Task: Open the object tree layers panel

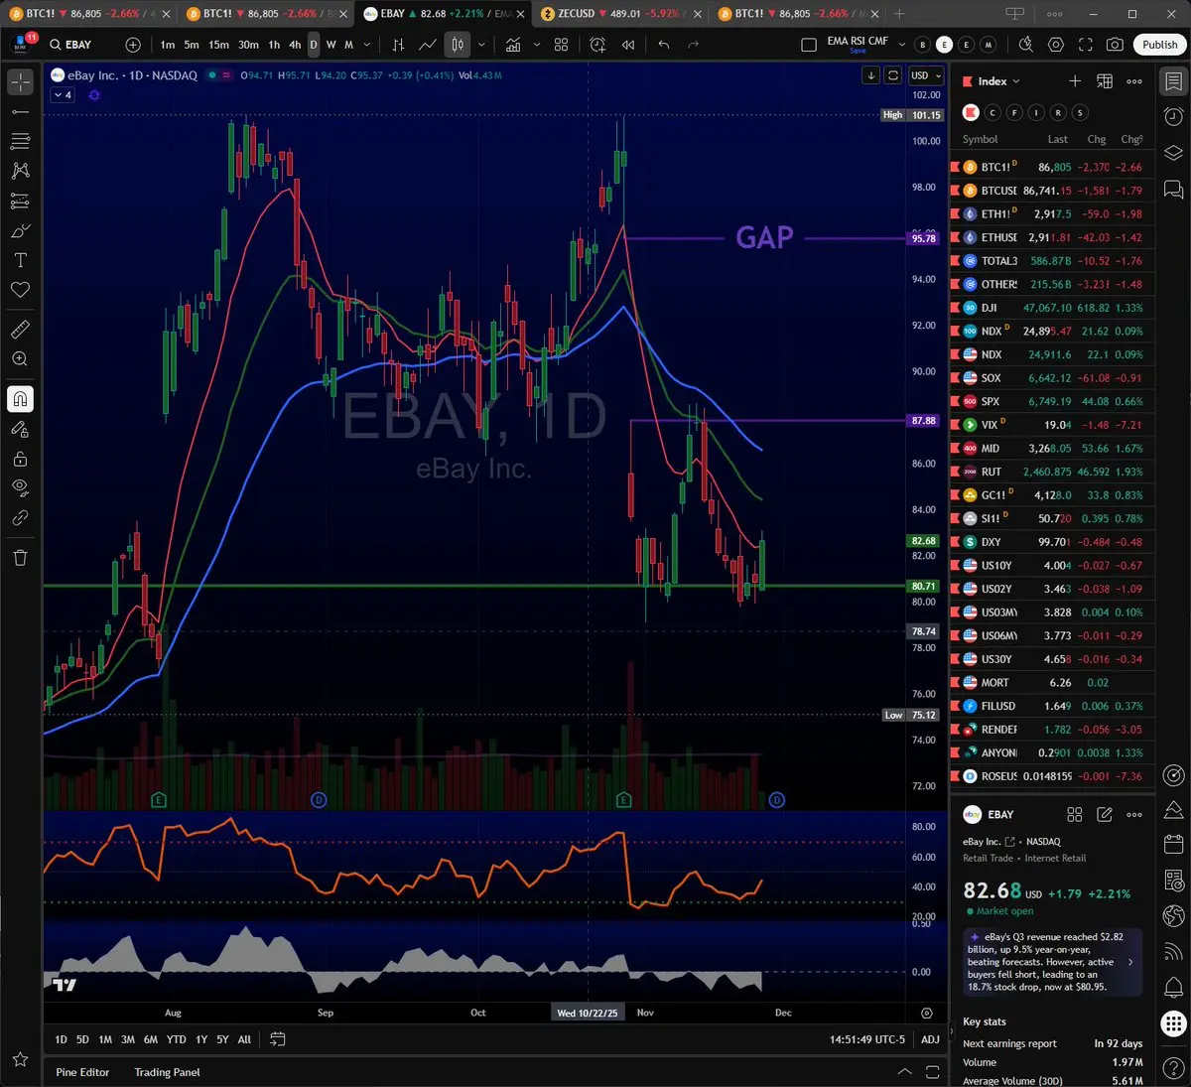Action: point(1173,152)
